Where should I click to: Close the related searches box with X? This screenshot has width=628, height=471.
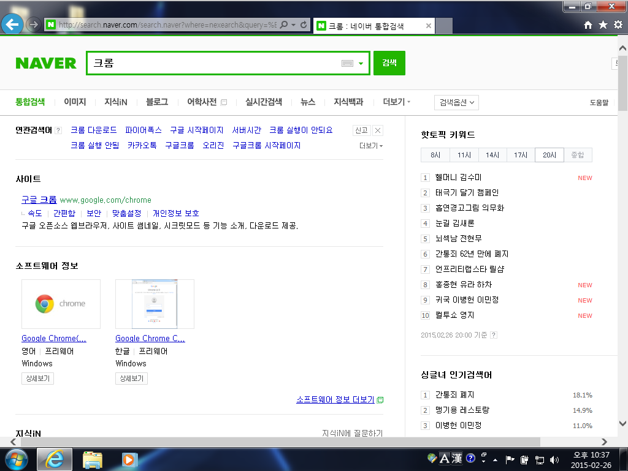378,130
